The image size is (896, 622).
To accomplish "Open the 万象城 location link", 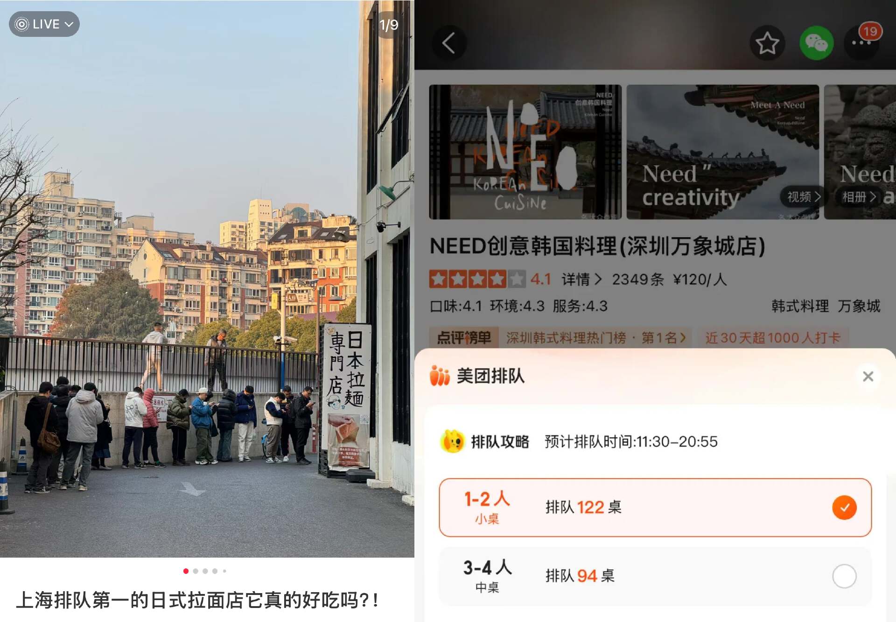I will tap(859, 306).
